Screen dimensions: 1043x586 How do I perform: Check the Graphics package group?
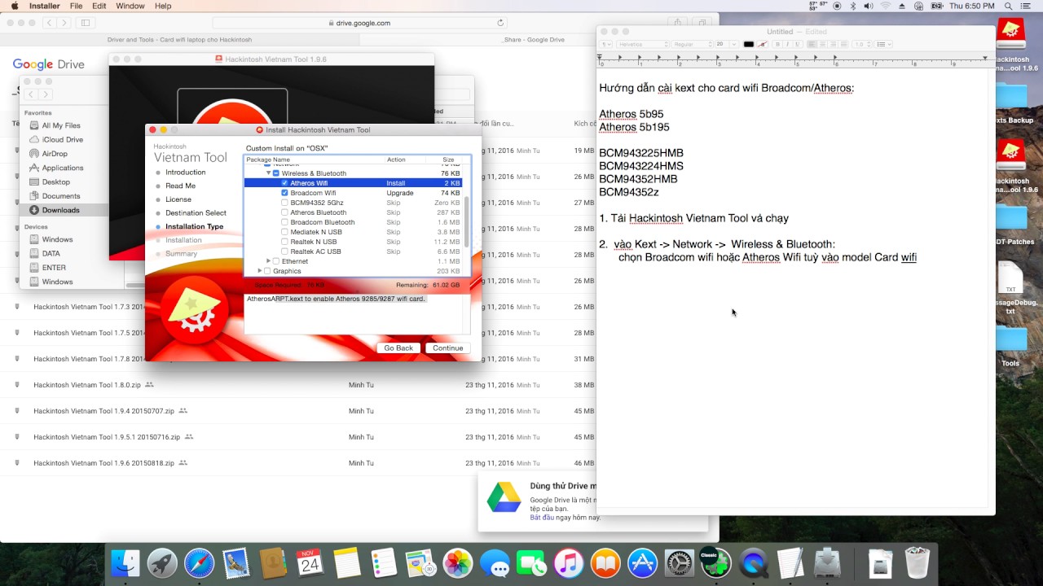[x=267, y=271]
